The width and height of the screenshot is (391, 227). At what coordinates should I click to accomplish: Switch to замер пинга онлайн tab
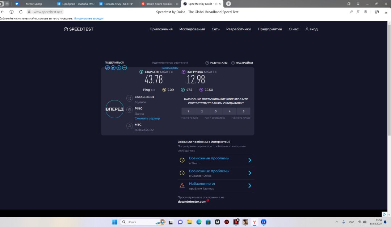coord(160,4)
